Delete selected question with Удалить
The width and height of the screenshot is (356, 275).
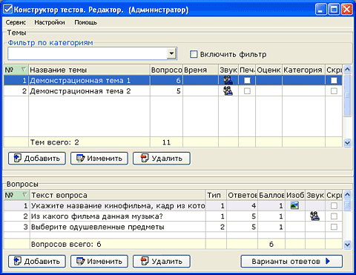pos(162,262)
